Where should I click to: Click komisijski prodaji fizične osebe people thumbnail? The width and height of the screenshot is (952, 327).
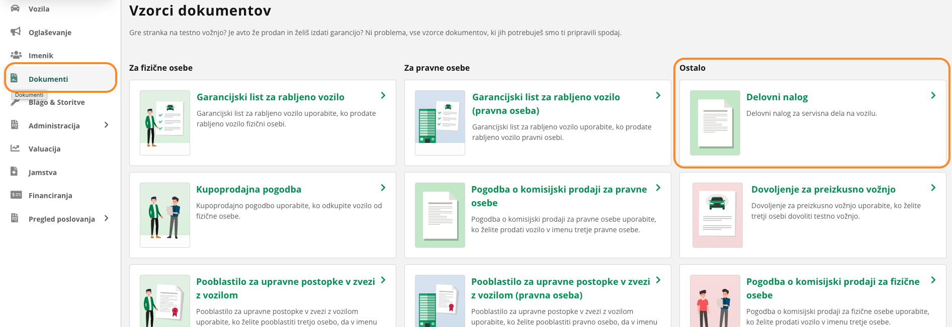pos(715,301)
